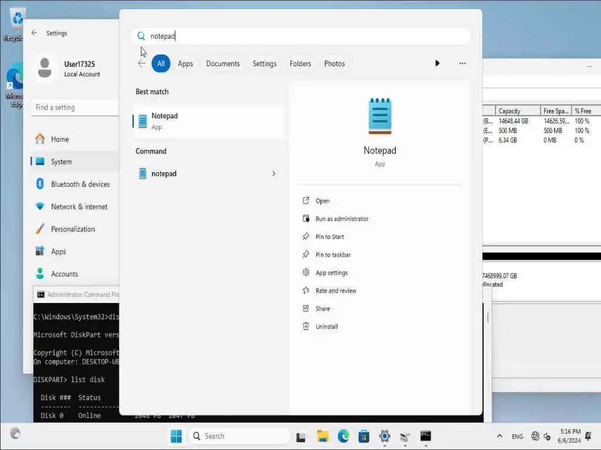Open the Windows Start button
The image size is (601, 450).
pos(176,436)
